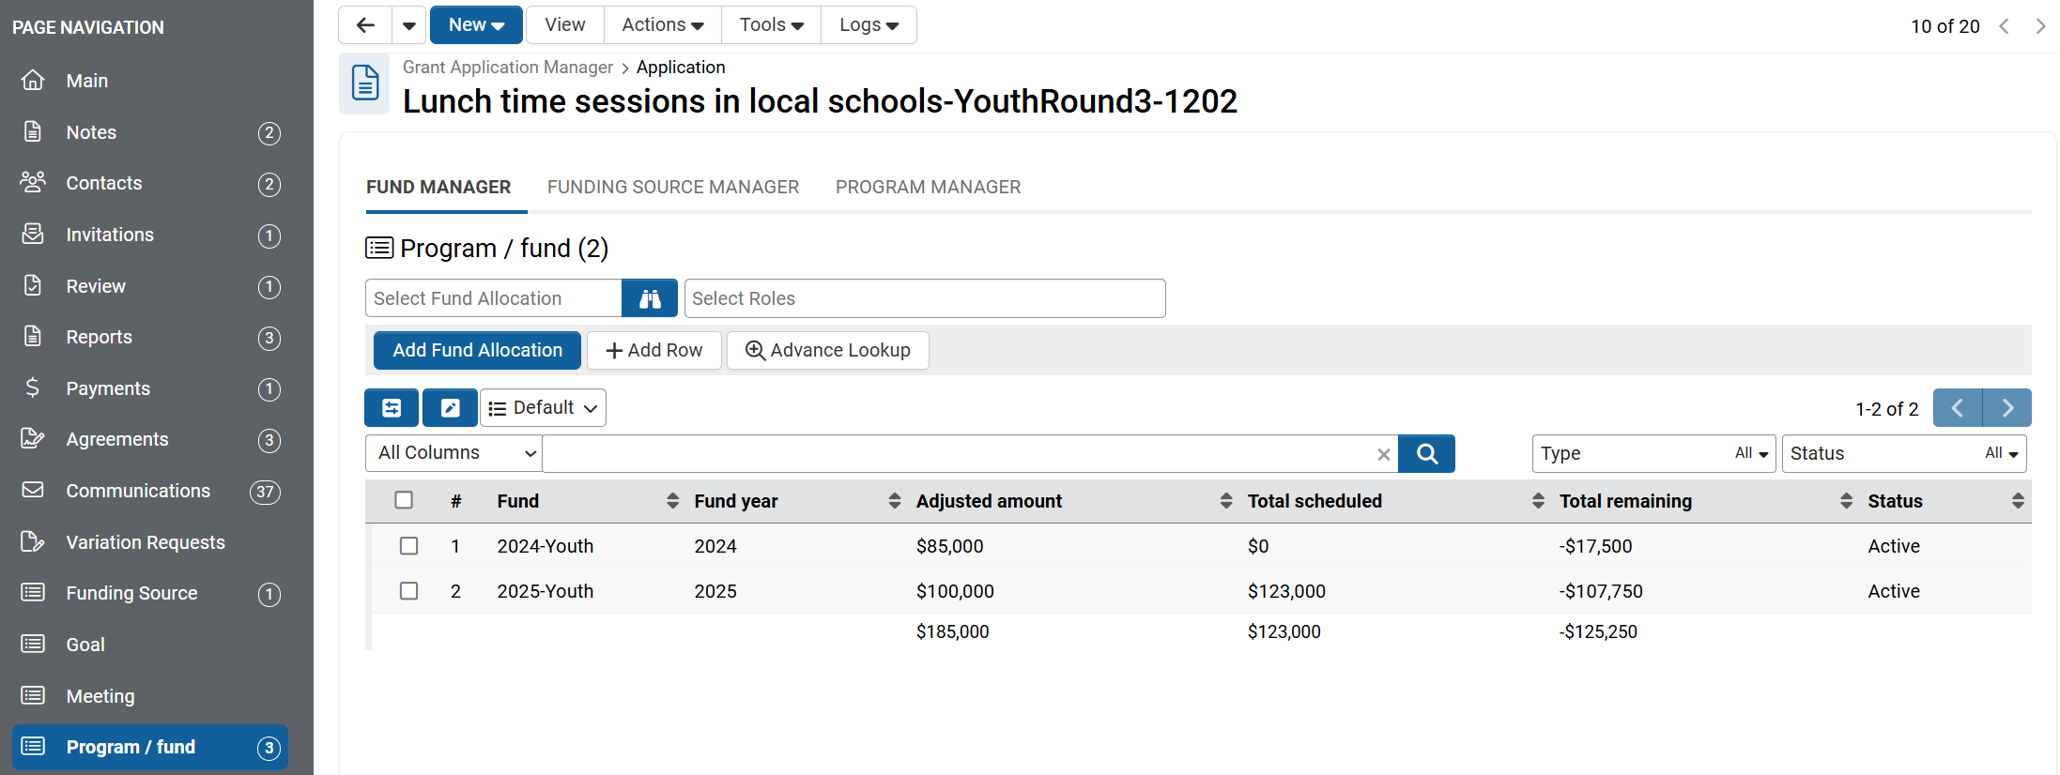Go to next table page arrow
Viewport: 2060px width, 775px height.
2006,408
